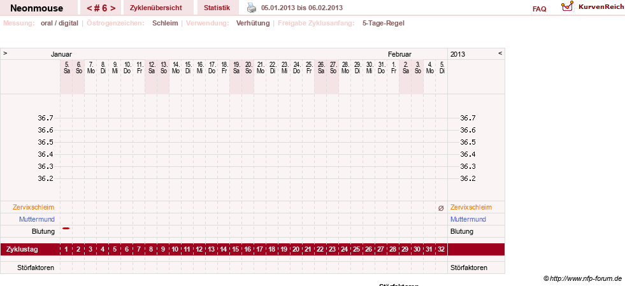This screenshot has width=625, height=286.
Task: Click the 'Schleim' estrogen sign value
Action: coord(165,23)
